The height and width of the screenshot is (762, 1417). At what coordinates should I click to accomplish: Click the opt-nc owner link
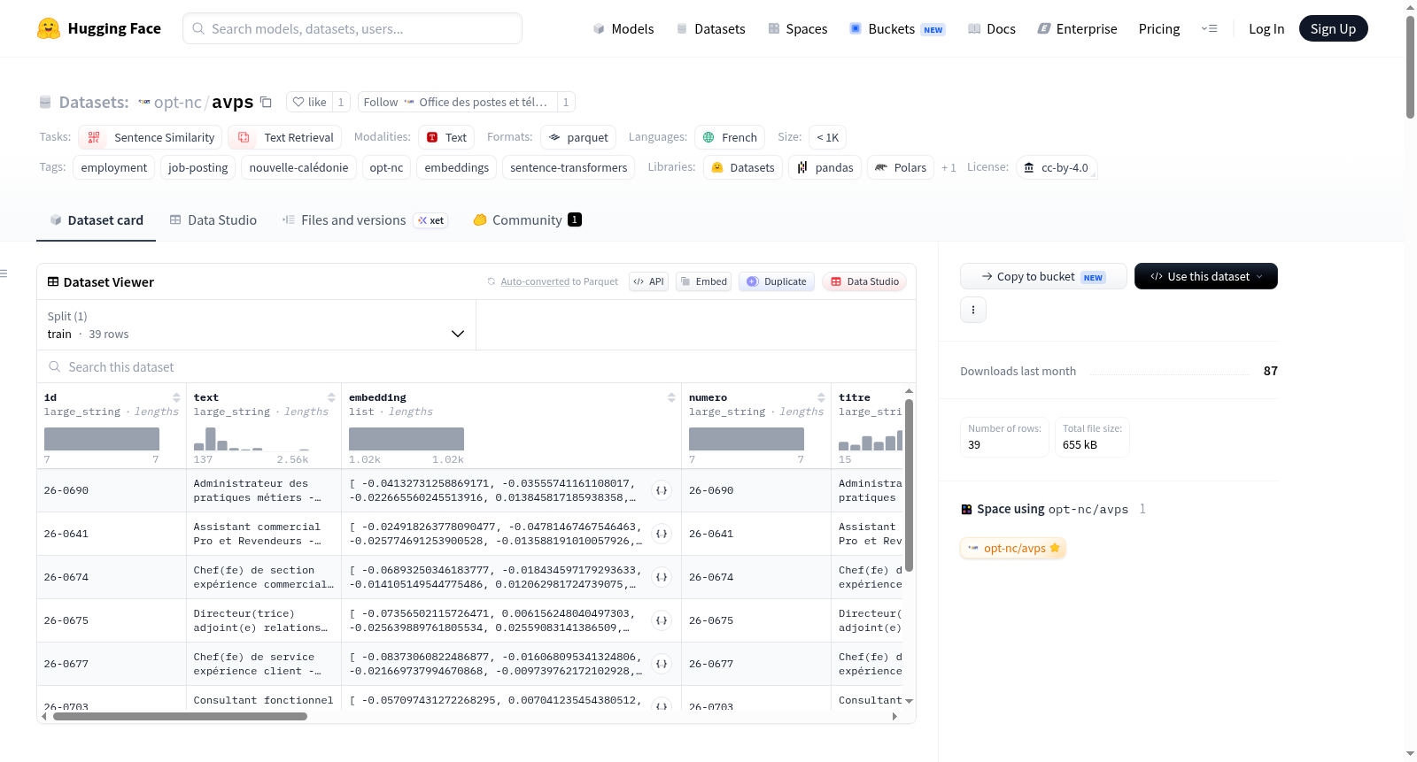[x=178, y=102]
